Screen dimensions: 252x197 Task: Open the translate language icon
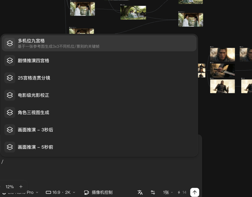tap(140, 192)
